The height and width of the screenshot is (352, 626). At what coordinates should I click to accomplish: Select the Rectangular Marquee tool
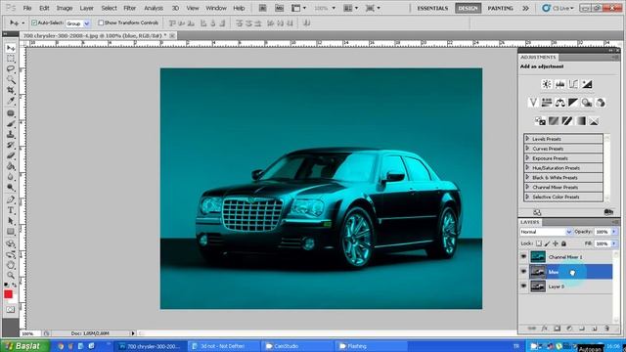[11, 59]
